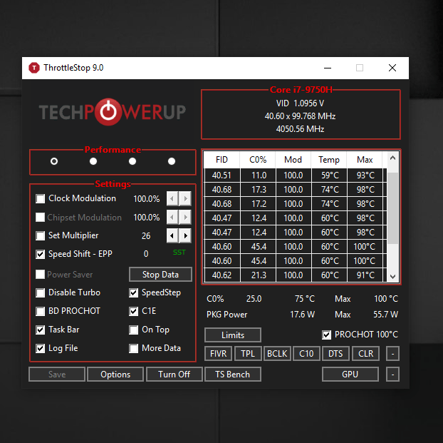Toggle C1E checkbox

coord(133,311)
